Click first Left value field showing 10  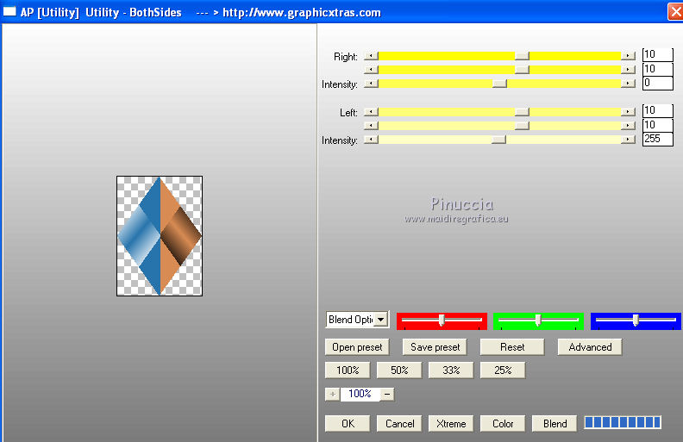click(658, 110)
